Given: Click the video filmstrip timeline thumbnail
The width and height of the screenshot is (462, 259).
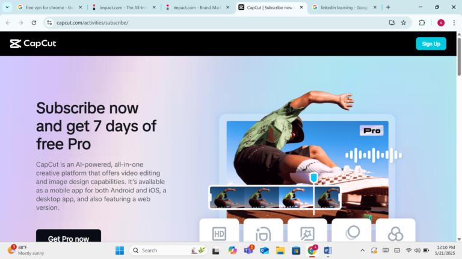Looking at the screenshot, I should tap(274, 197).
